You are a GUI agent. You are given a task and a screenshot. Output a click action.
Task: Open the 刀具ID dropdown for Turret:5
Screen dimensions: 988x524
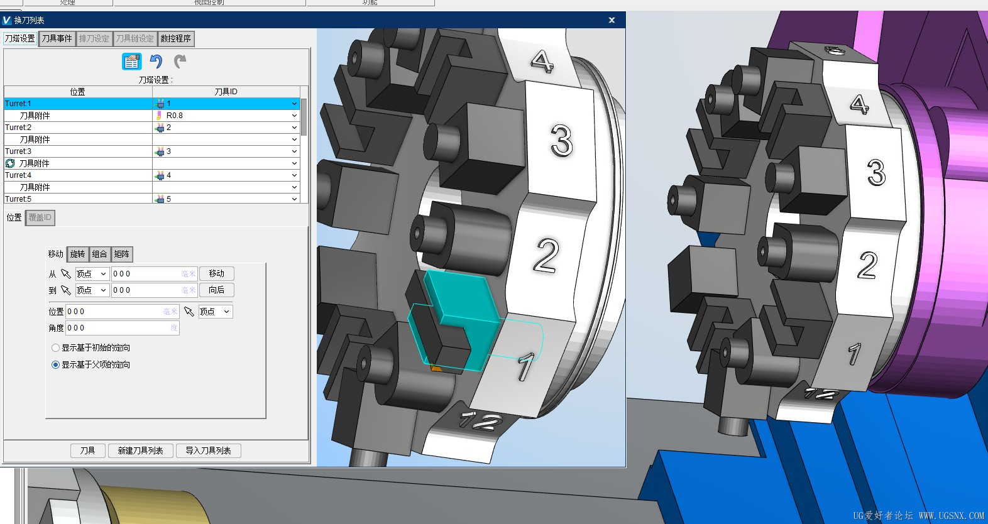(x=294, y=199)
